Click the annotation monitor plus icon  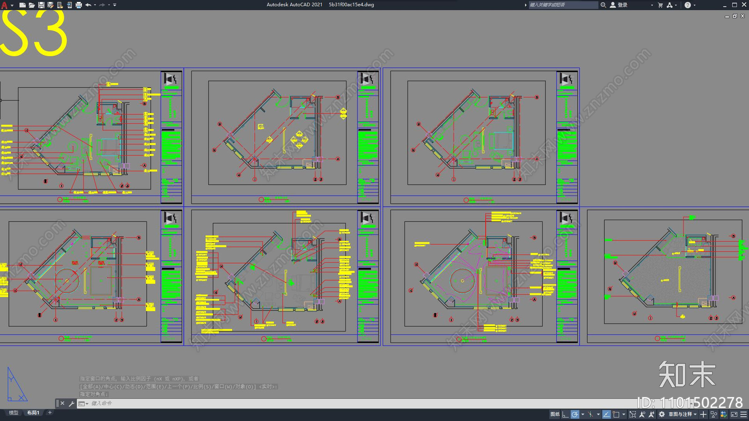703,414
